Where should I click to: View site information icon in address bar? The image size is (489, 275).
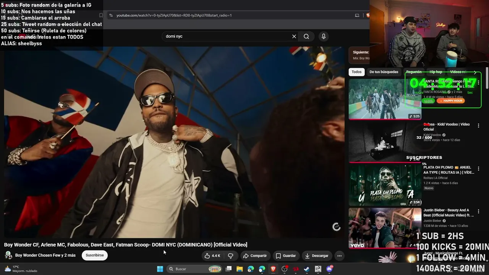click(x=111, y=15)
